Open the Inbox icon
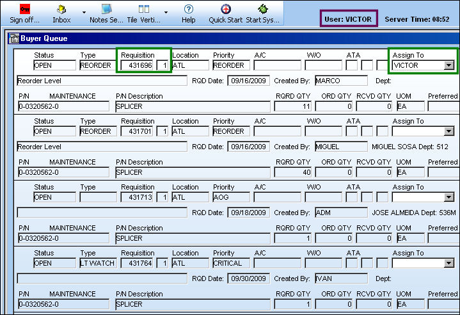Screen dimensions: 460x315 [61, 10]
